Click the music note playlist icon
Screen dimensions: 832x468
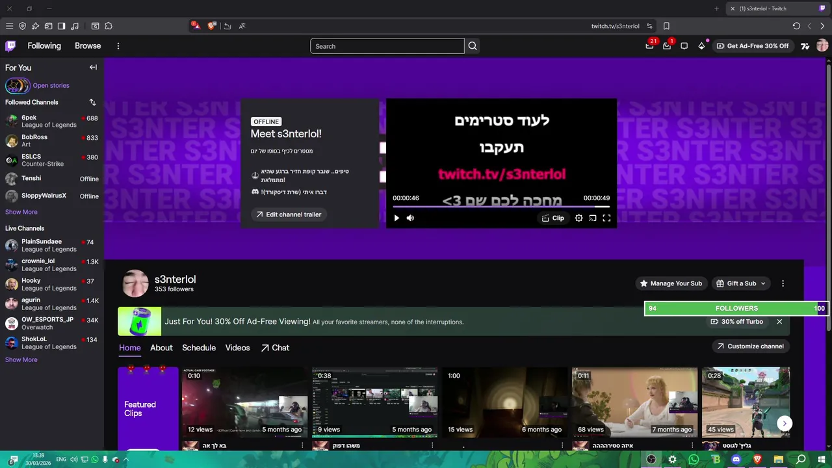point(75,26)
